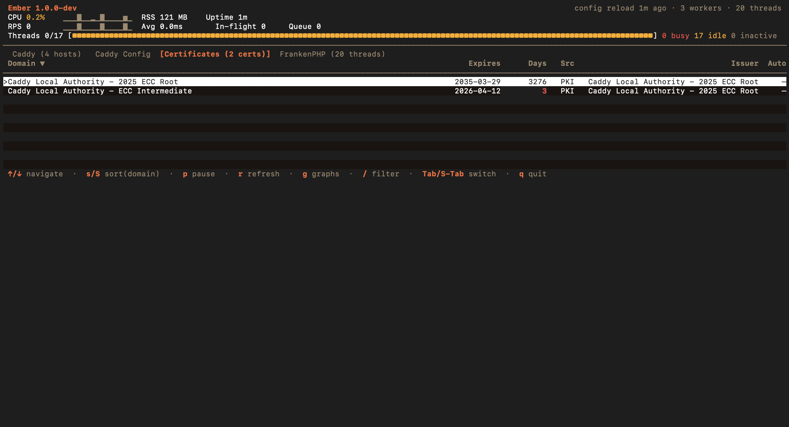Click the RPS sparkline graph
The height and width of the screenshot is (427, 789).
[x=97, y=27]
